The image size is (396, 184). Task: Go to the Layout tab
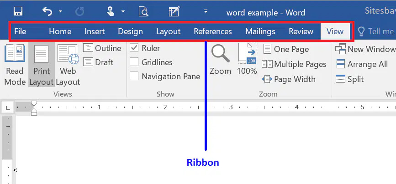point(169,31)
